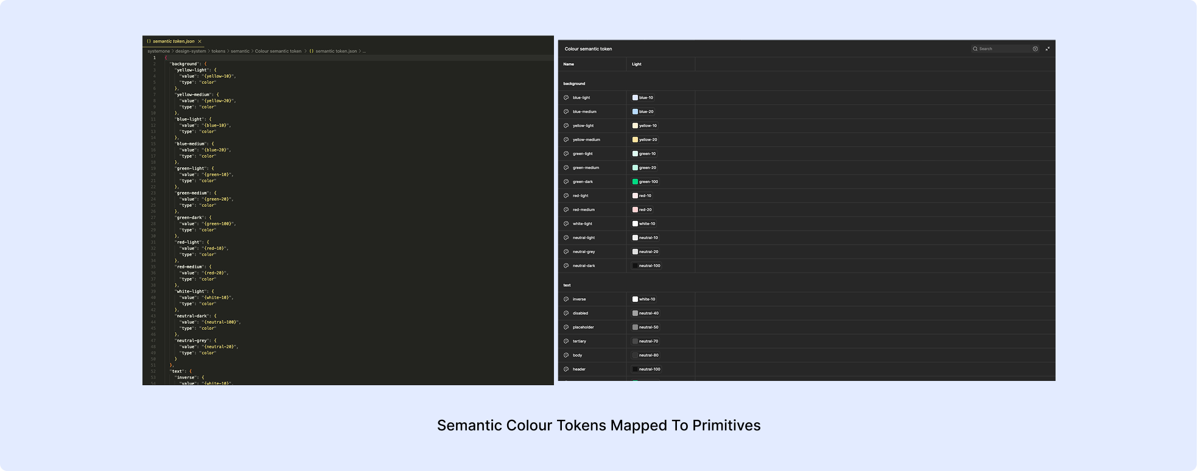
Task: Click the palette icon beside neutral-grey
Action: (566, 251)
